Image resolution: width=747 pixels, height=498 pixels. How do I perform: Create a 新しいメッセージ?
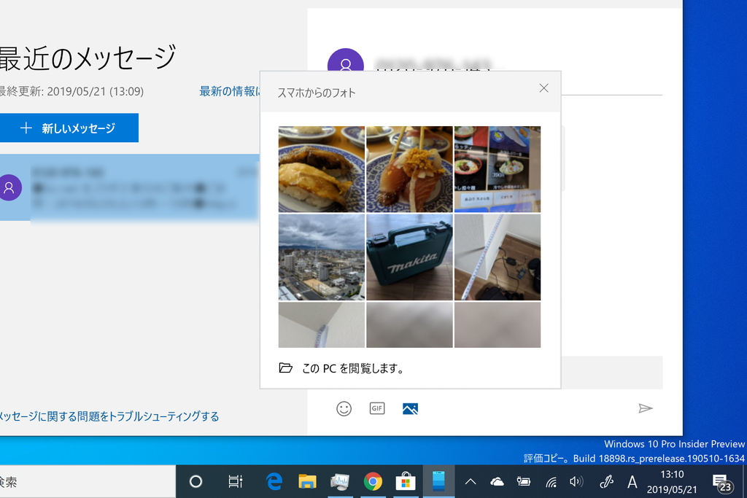click(69, 128)
